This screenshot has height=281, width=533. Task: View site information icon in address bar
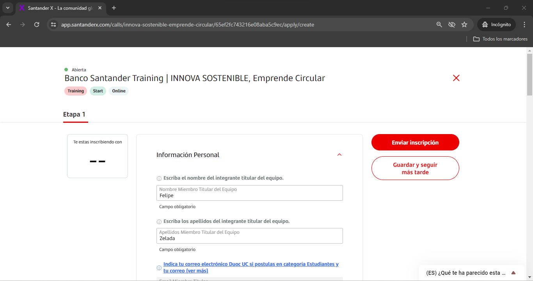click(x=54, y=25)
